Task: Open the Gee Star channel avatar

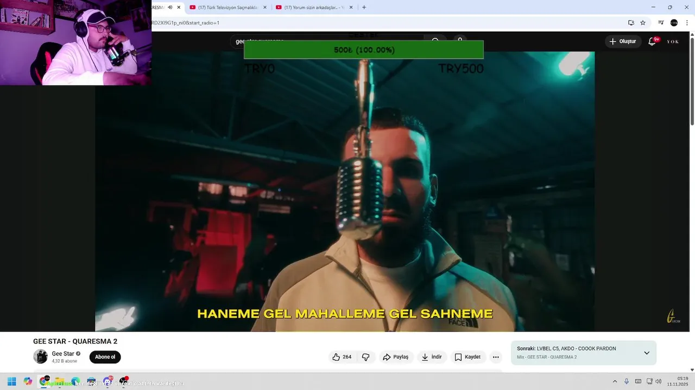Action: click(40, 356)
